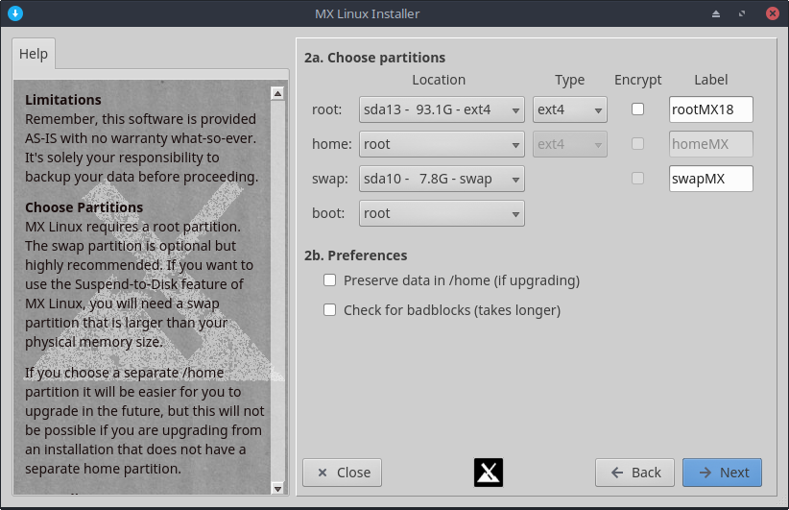Click the 'boot:' row label
This screenshot has width=789, height=510.
coord(328,213)
